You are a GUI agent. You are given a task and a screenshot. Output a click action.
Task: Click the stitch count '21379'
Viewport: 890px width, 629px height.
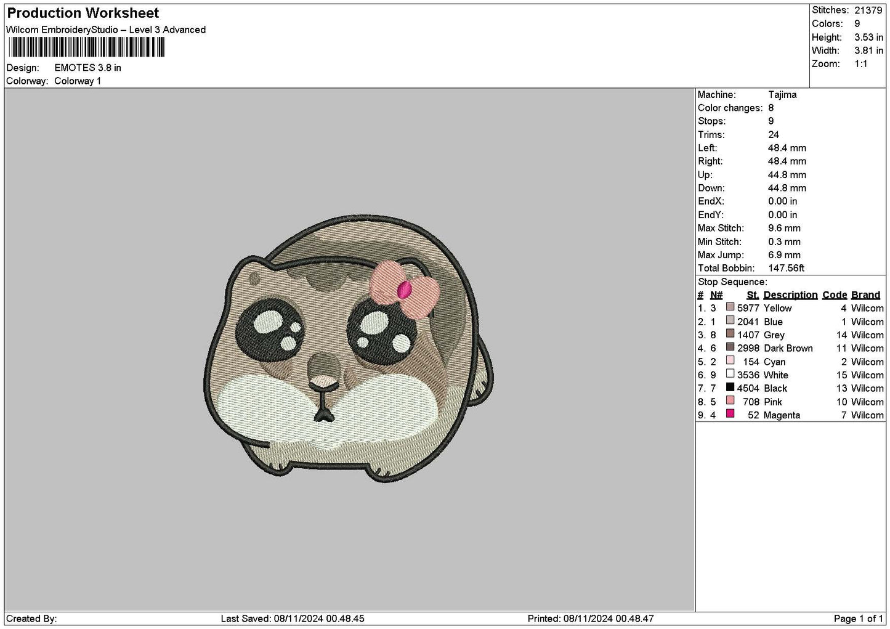point(868,10)
